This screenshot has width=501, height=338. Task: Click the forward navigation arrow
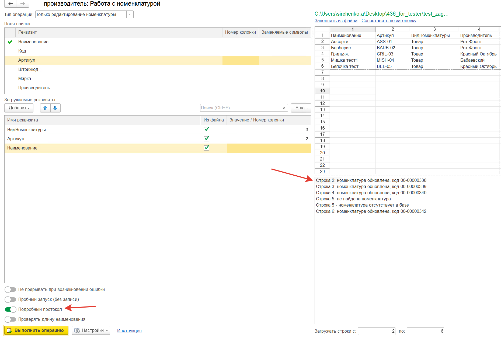coord(23,4)
